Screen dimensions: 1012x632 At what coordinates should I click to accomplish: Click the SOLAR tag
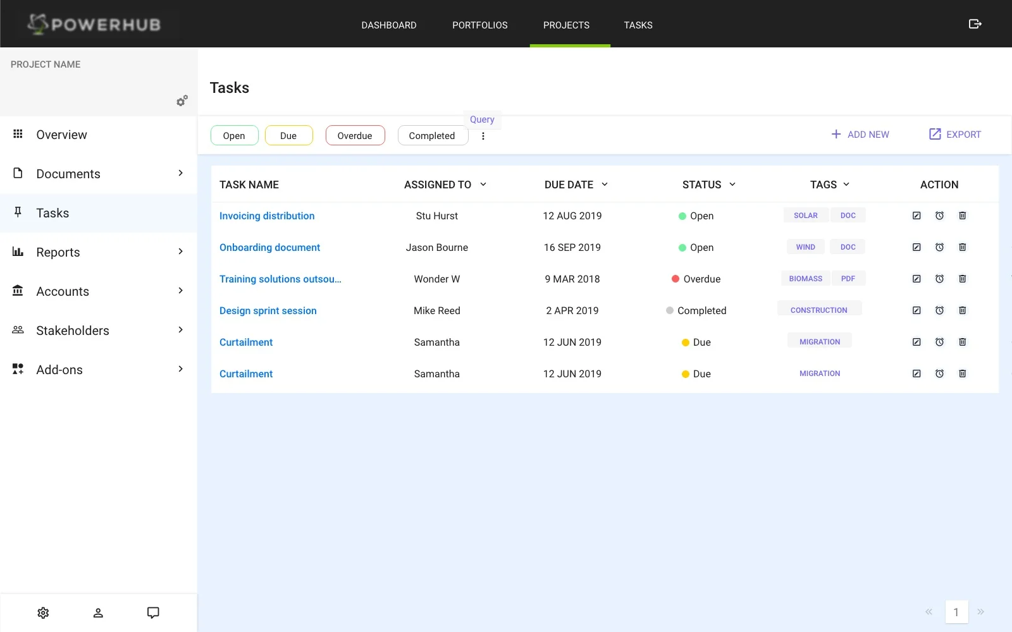(x=806, y=216)
